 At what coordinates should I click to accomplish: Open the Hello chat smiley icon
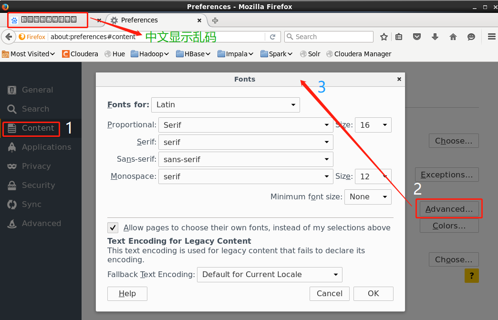[471, 37]
